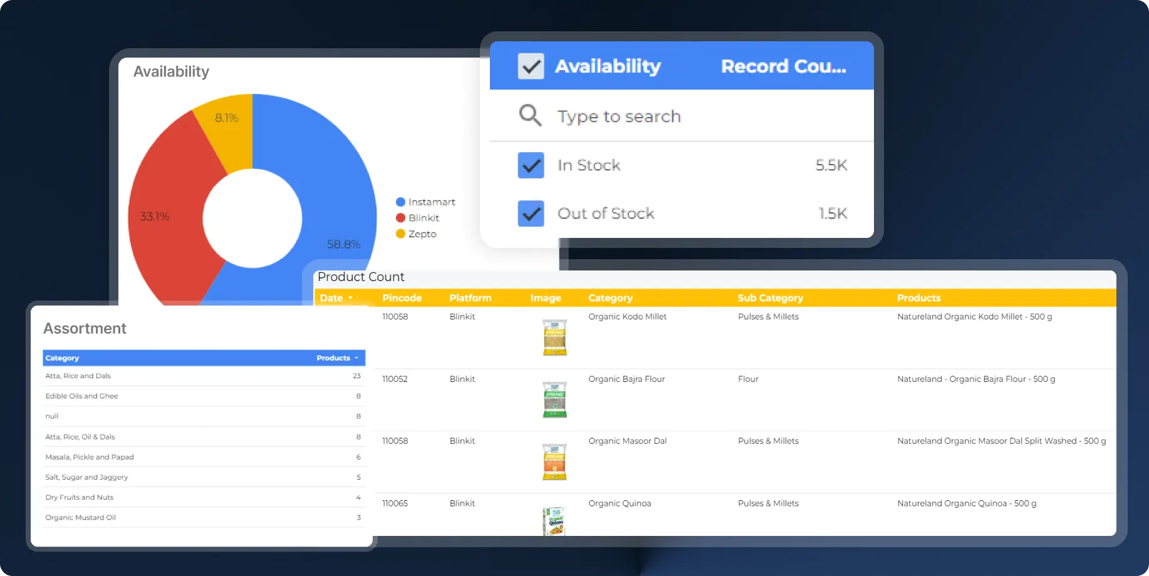Open the Organic Kodo Millet product thumbnail
1149x576 pixels.
tap(554, 337)
